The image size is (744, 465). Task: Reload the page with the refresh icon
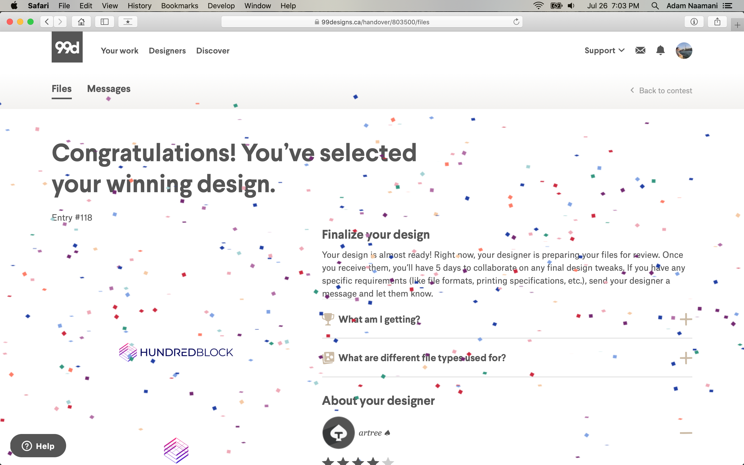pyautogui.click(x=516, y=22)
